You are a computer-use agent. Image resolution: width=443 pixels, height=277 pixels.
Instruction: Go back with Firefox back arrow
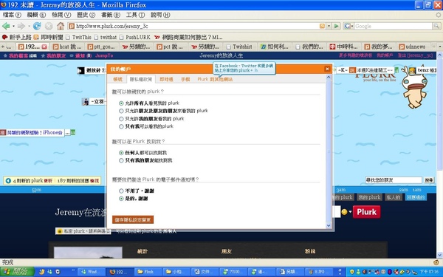(x=6, y=27)
